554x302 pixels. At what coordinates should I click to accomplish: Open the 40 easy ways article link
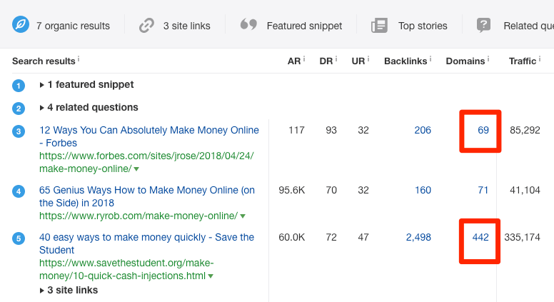146,243
